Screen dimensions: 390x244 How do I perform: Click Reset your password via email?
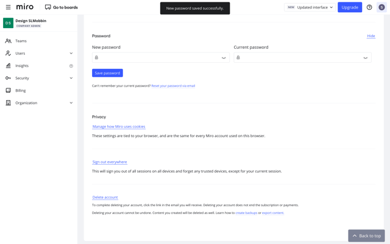pyautogui.click(x=173, y=86)
